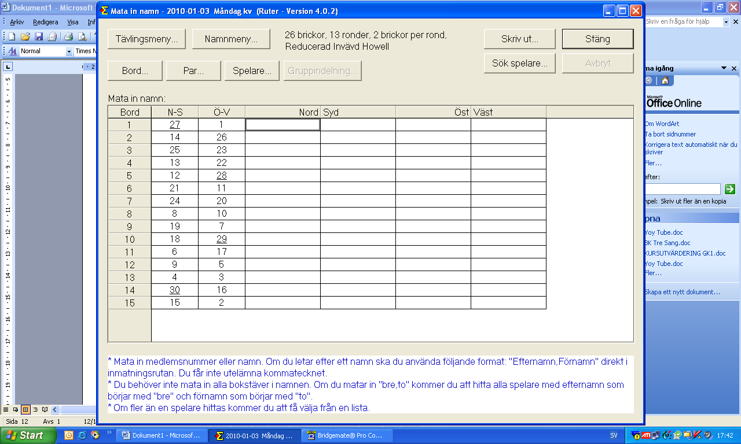Click the Bord column header
The height and width of the screenshot is (444, 741).
tap(130, 112)
